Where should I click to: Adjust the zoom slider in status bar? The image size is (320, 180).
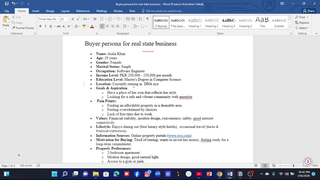293,165
